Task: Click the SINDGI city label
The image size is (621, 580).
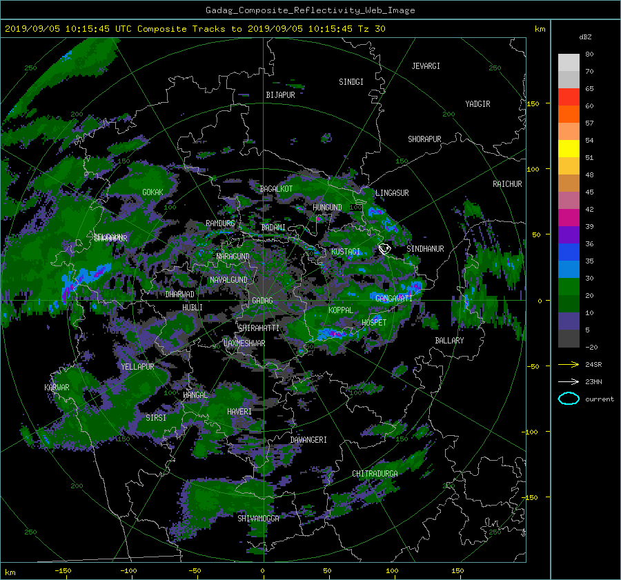Action: click(351, 82)
